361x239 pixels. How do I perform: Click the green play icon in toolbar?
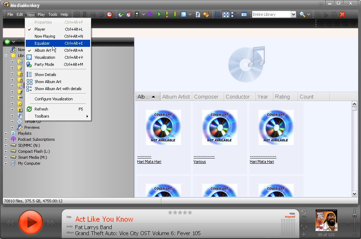pyautogui.click(x=159, y=14)
